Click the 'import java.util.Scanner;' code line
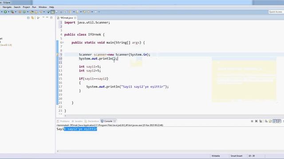284x159 pixels. (87, 23)
